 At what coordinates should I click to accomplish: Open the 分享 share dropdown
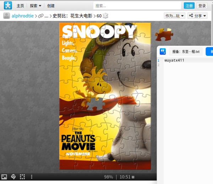coord(197,16)
